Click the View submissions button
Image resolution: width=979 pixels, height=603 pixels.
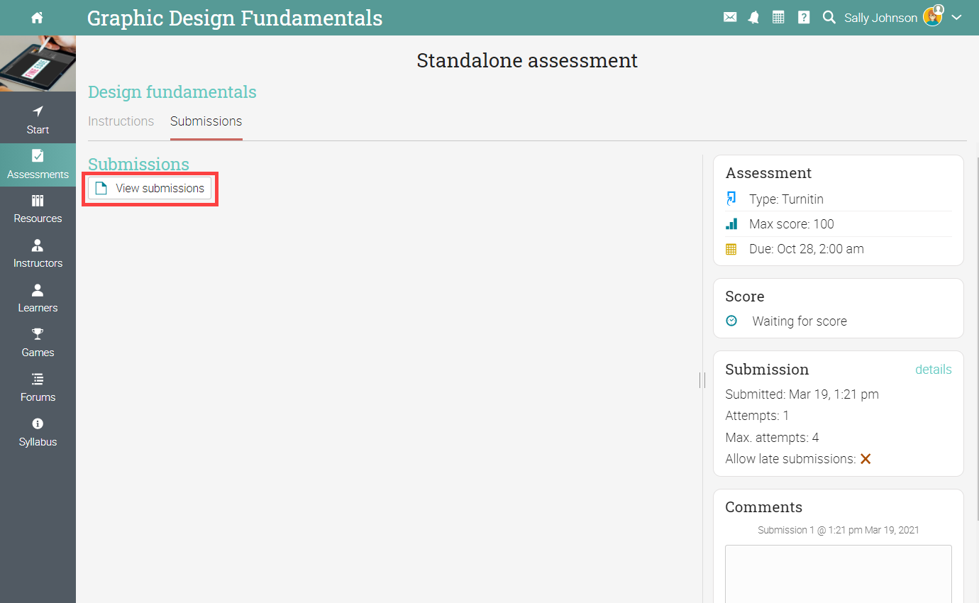pyautogui.click(x=150, y=189)
